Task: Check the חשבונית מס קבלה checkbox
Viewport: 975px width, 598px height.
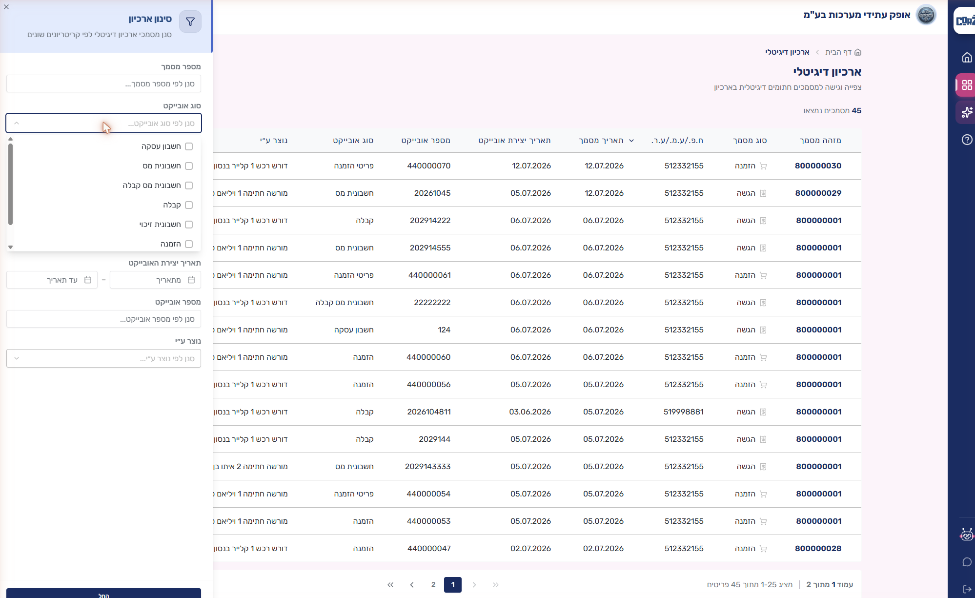Action: 189,186
